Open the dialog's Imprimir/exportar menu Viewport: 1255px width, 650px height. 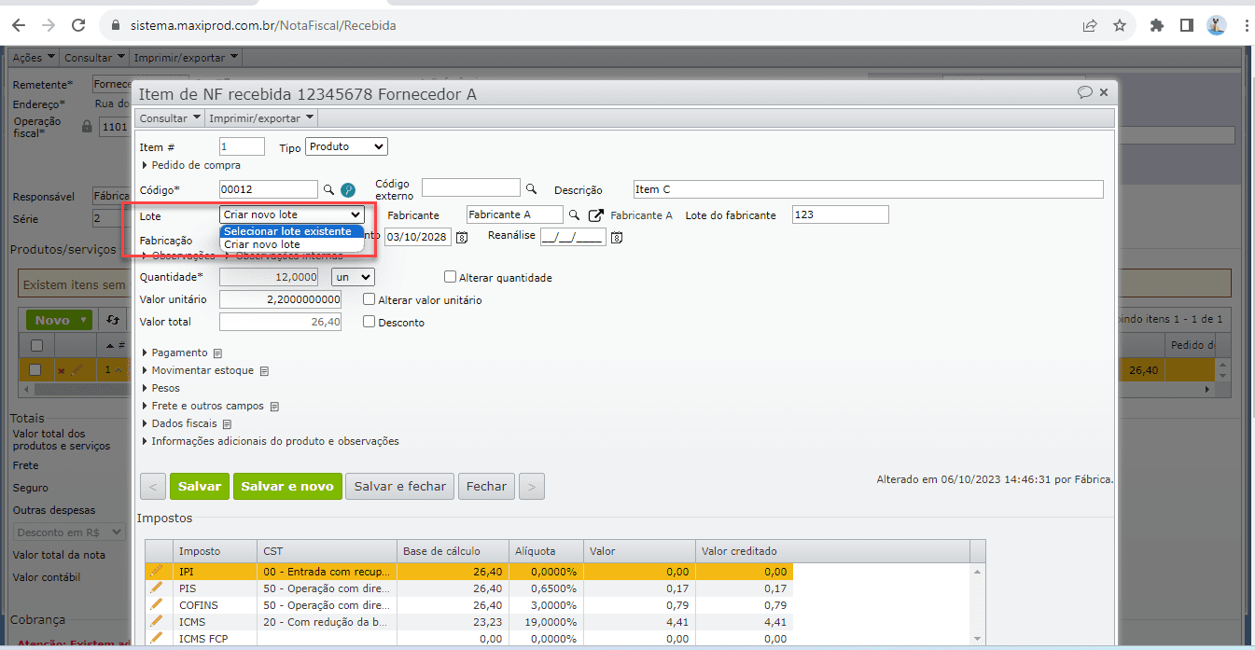click(x=261, y=118)
